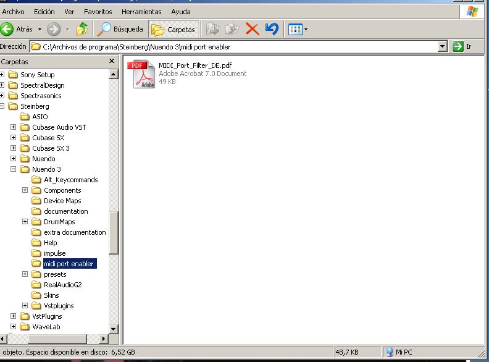Expand the SpectralDesign folder node

click(x=2, y=85)
